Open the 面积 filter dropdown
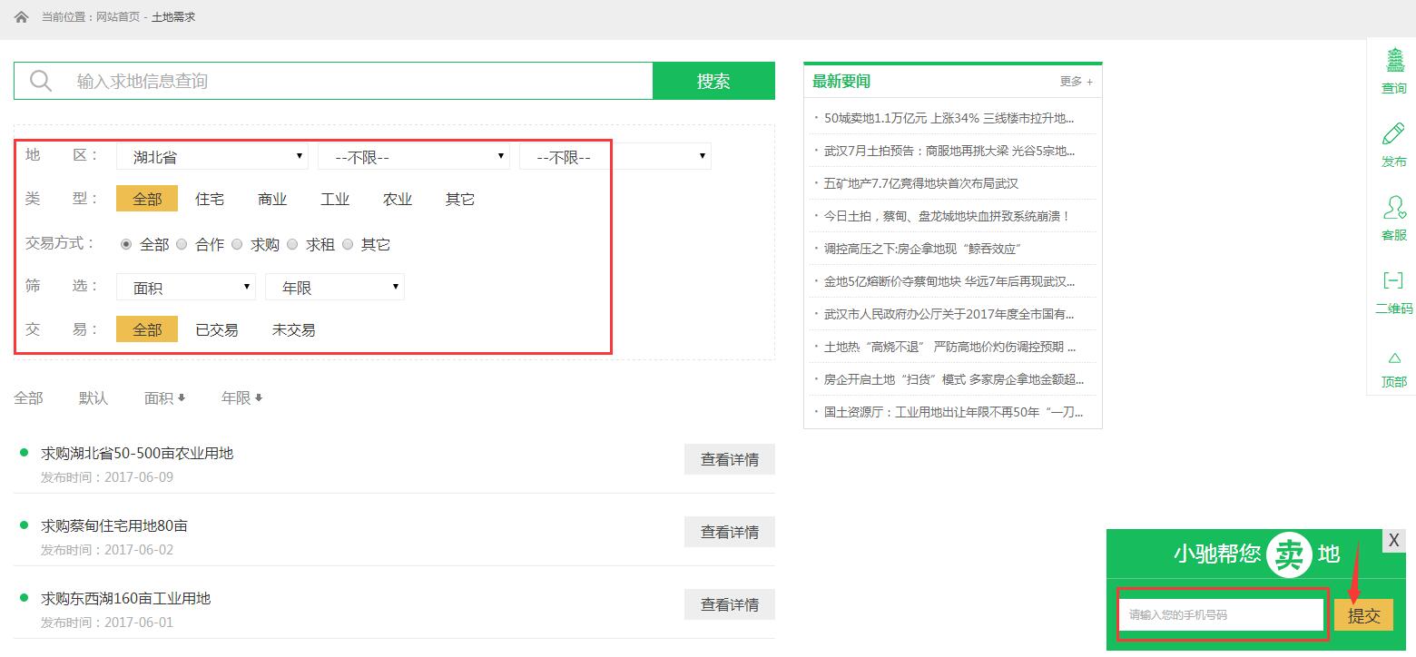Viewport: 1416px width, 657px height. 186,287
